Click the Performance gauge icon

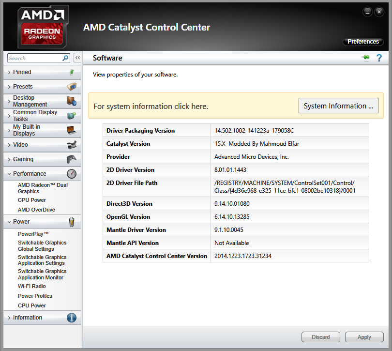[72, 174]
